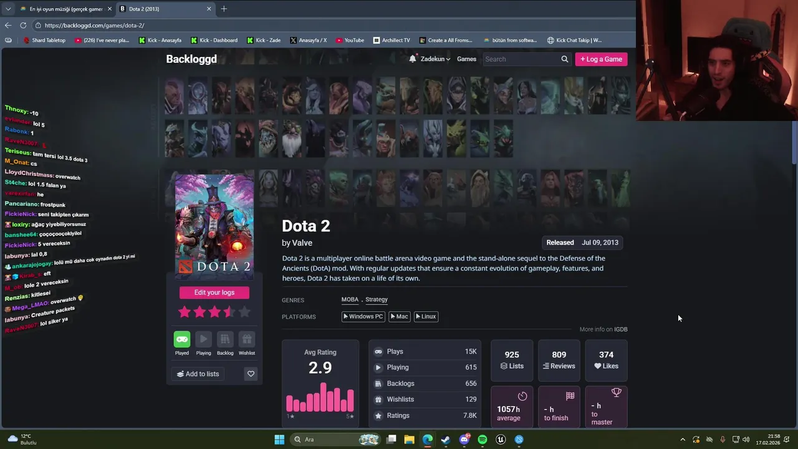Click the hours to finish card
798x449 pixels.
coord(559,407)
